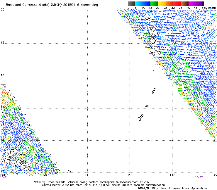Click the longitude label 141
217x190 pixels.
click(87, 175)
